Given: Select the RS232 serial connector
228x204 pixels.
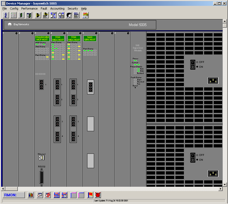Looking at the screenshot, I should point(41,177).
